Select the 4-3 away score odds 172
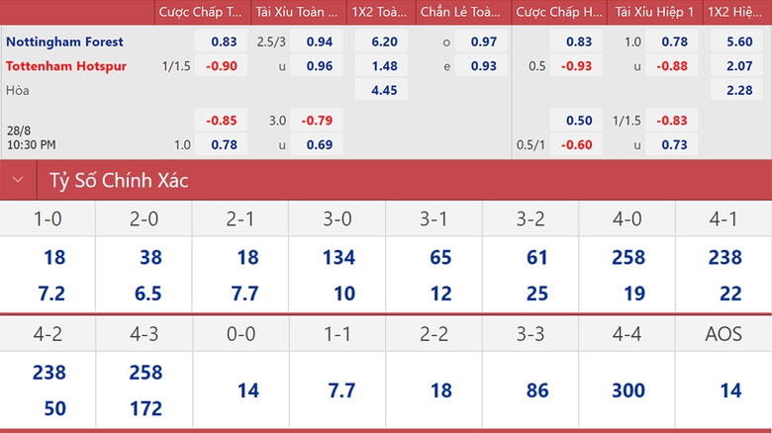Screen dimensions: 772x433 click(x=145, y=407)
